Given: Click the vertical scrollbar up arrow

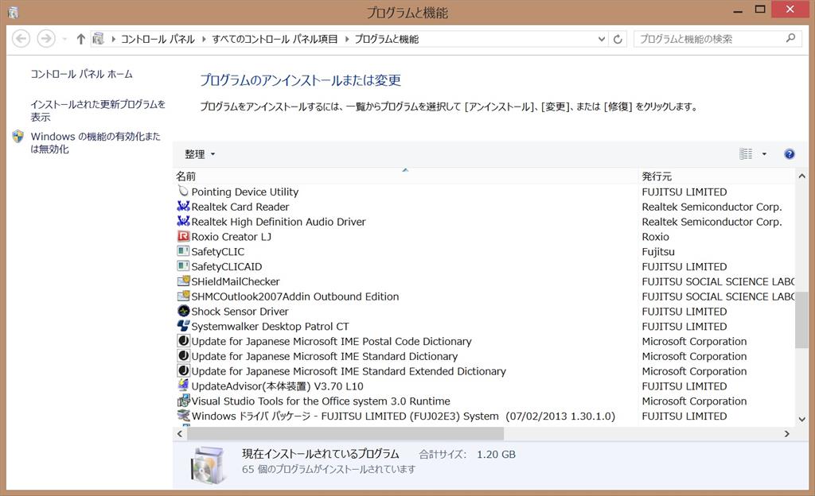Looking at the screenshot, I should pyautogui.click(x=801, y=176).
